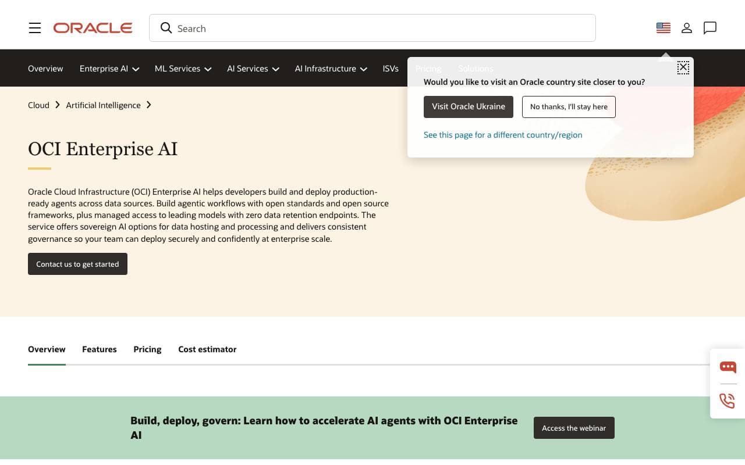The height and width of the screenshot is (465, 745).
Task: Expand the AI Services dropdown
Action: 253,69
